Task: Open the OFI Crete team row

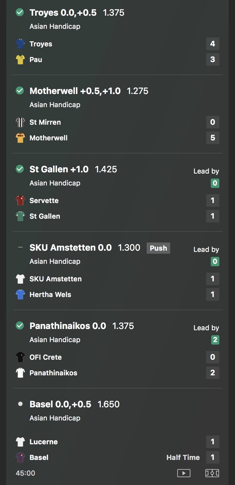Action: point(45,357)
